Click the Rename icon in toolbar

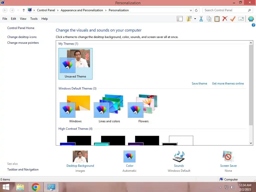click(x=241, y=19)
